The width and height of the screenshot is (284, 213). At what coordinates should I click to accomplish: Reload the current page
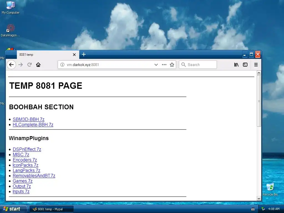tap(29, 65)
